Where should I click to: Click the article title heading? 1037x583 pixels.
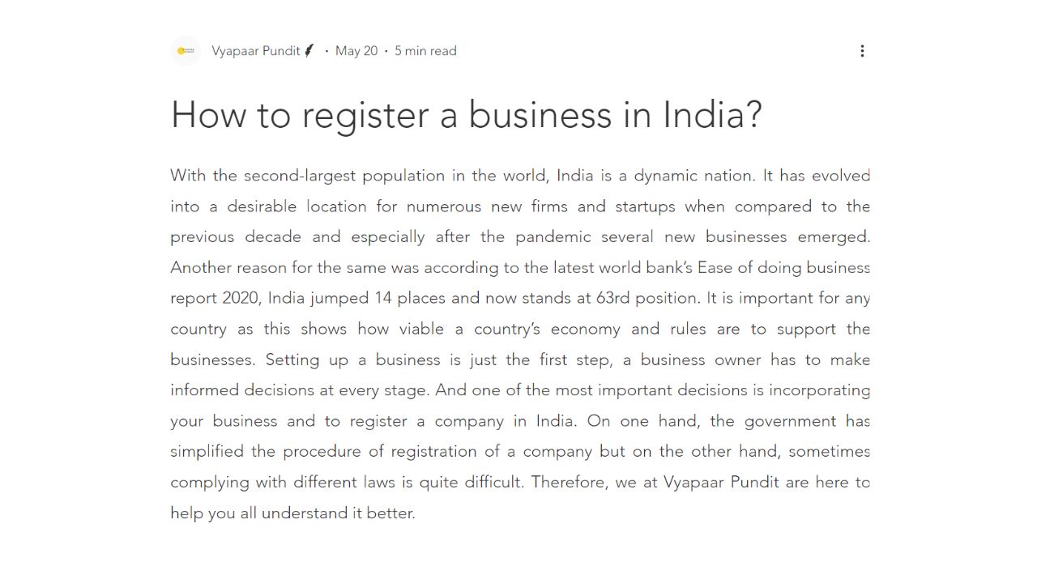[466, 115]
